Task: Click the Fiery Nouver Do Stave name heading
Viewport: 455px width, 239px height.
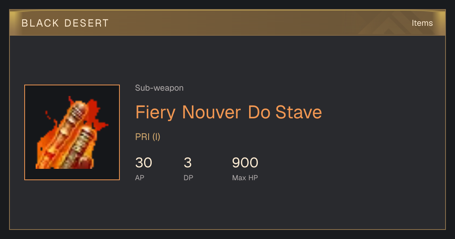Action: point(229,112)
